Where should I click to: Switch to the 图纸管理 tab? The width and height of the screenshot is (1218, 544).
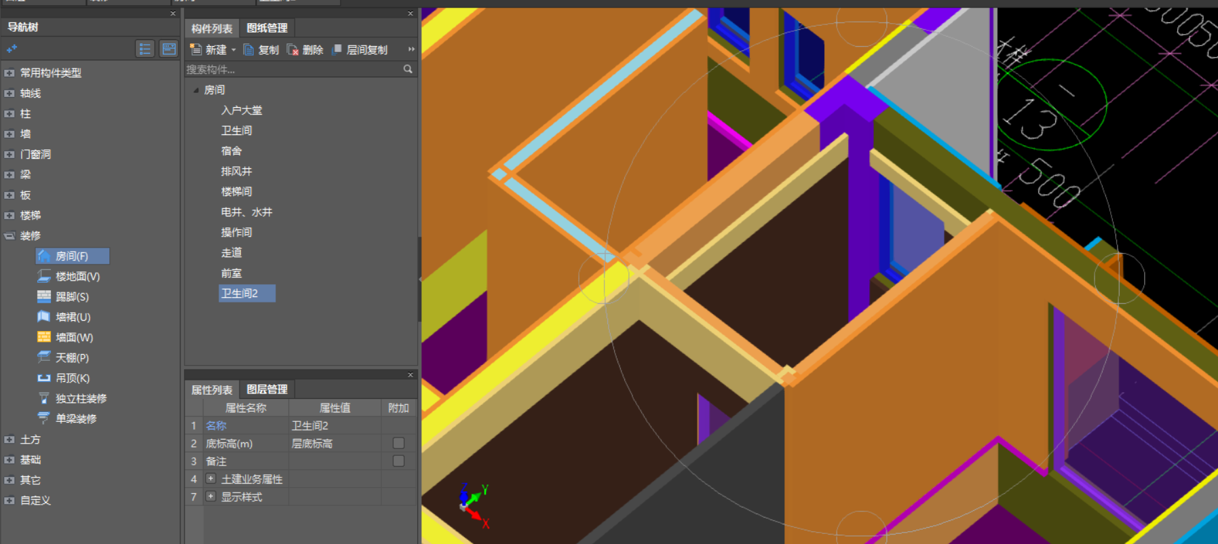point(267,28)
